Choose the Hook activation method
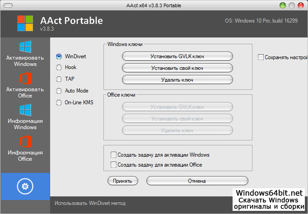308x214 pixels. [x=59, y=67]
